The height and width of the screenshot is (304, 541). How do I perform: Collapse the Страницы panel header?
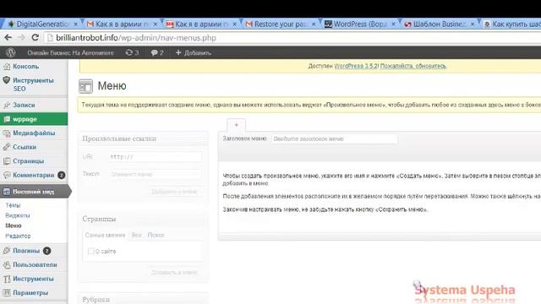pos(143,219)
